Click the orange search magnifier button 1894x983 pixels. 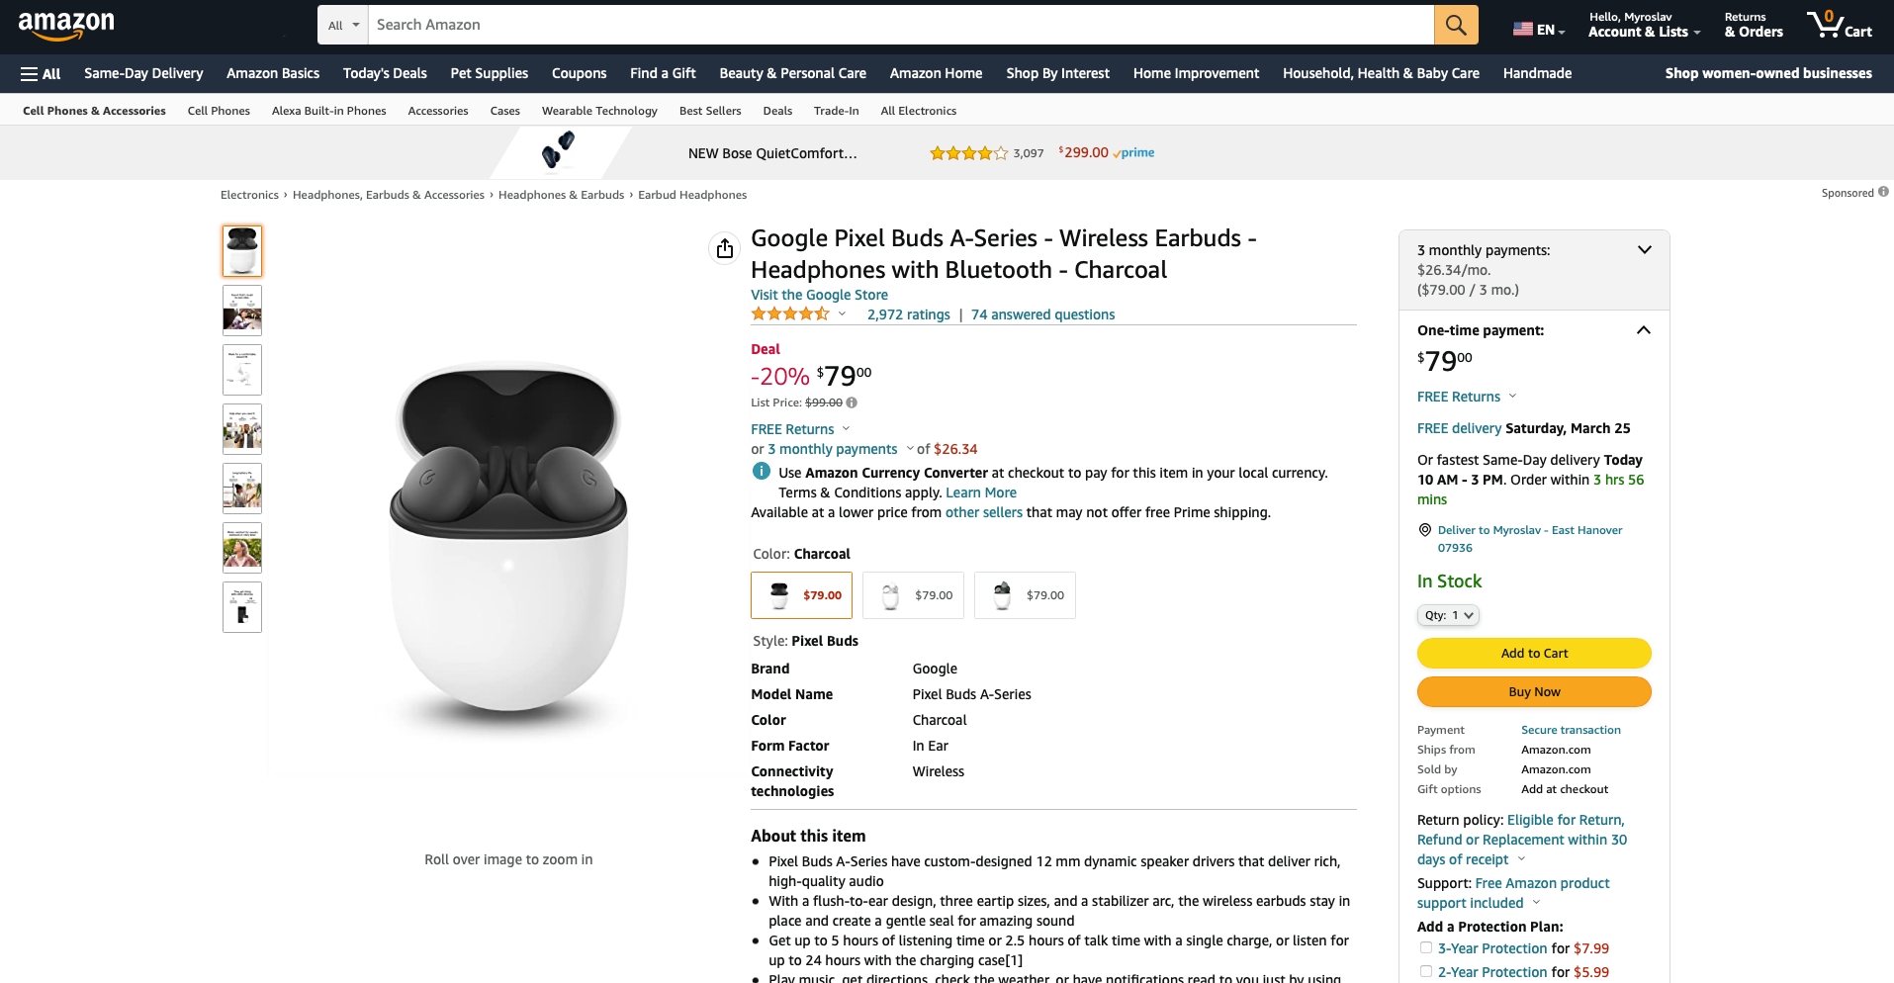1456,25
